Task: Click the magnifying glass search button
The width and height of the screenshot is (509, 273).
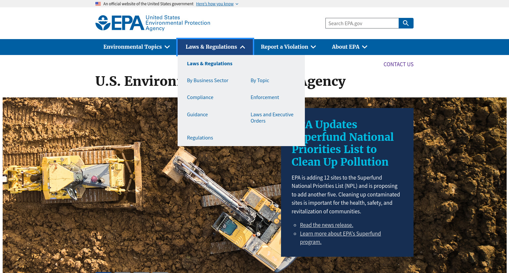Action: [x=406, y=23]
